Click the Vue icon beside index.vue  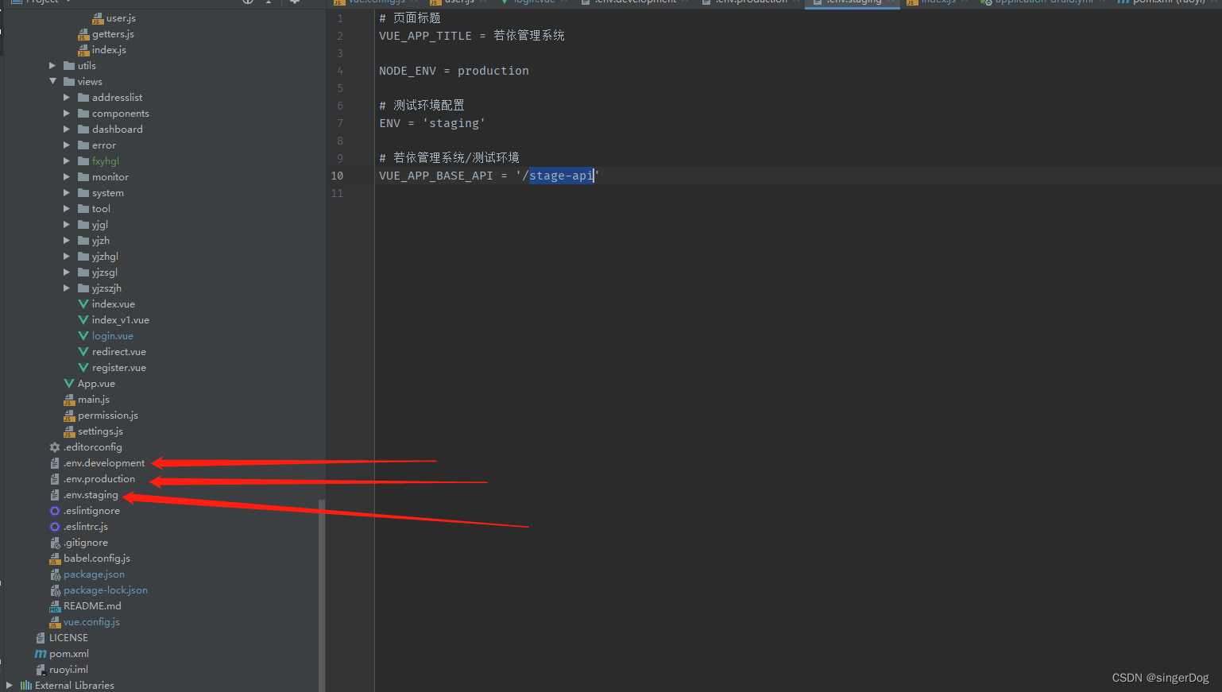(x=83, y=304)
